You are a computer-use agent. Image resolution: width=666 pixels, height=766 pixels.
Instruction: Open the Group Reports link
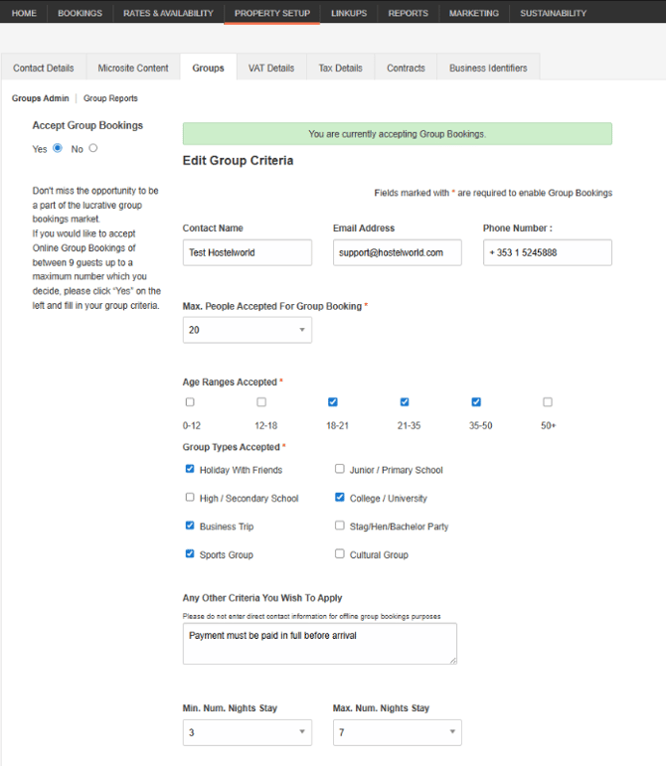pos(110,98)
